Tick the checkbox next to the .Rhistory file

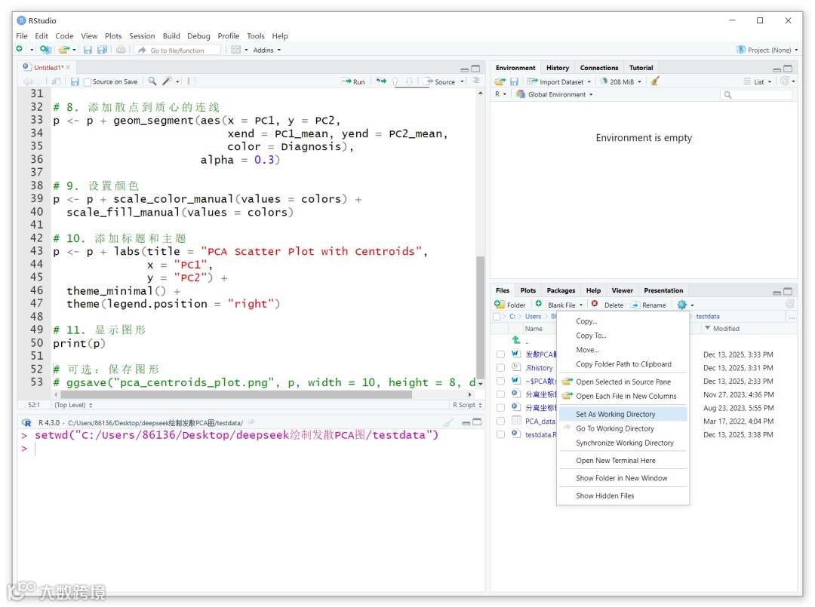[x=500, y=368]
